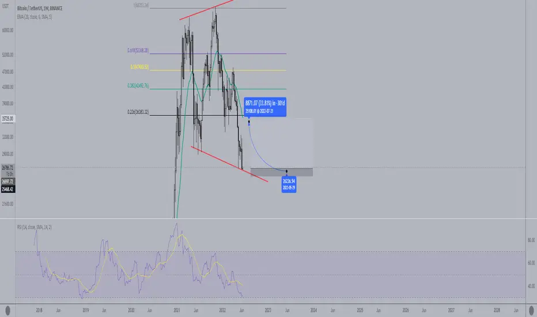Select the RSI indicator legend label
Image resolution: width=537 pixels, height=317 pixels.
pos(35,227)
